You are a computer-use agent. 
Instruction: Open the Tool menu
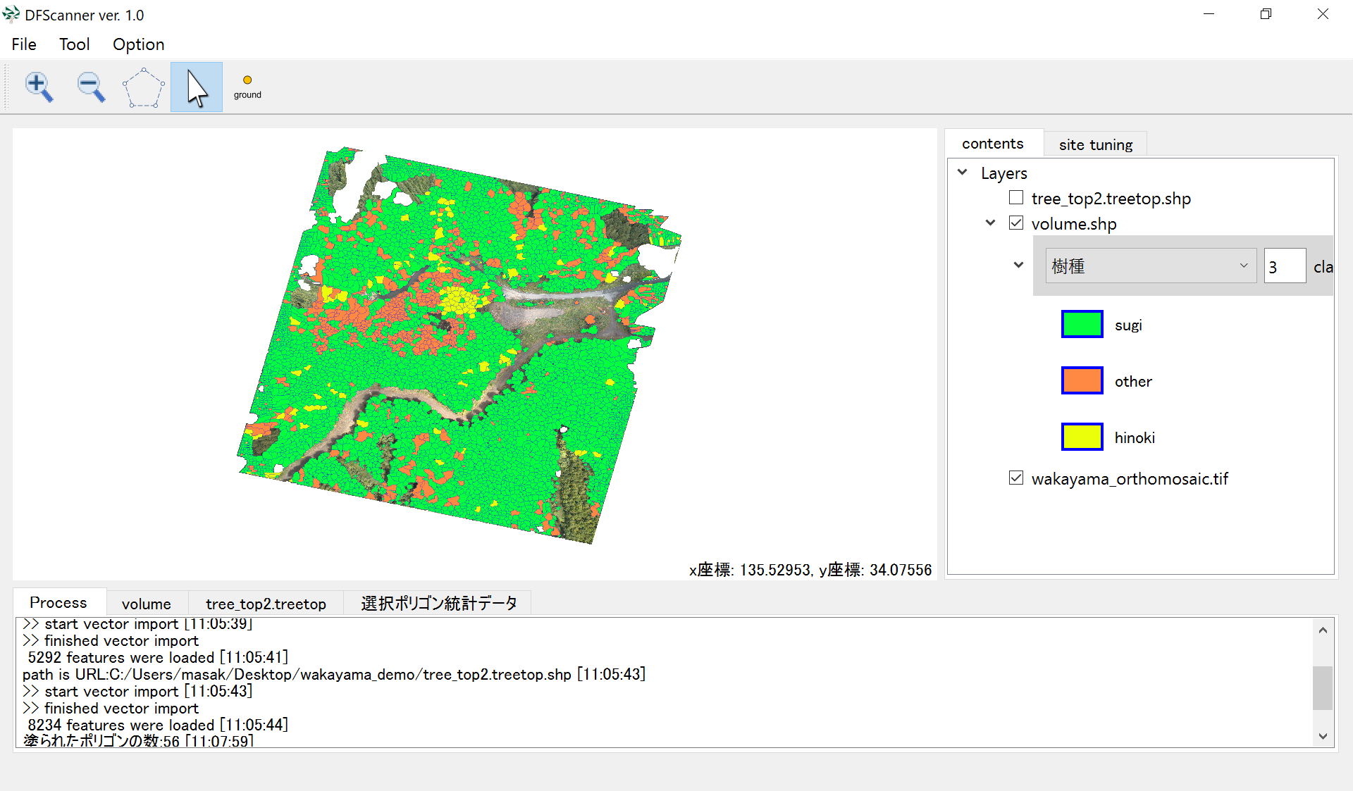[x=74, y=44]
